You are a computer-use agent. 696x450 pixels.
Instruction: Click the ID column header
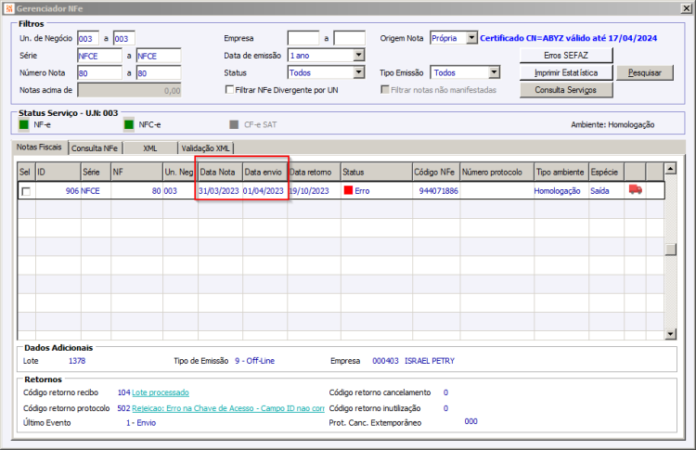58,172
